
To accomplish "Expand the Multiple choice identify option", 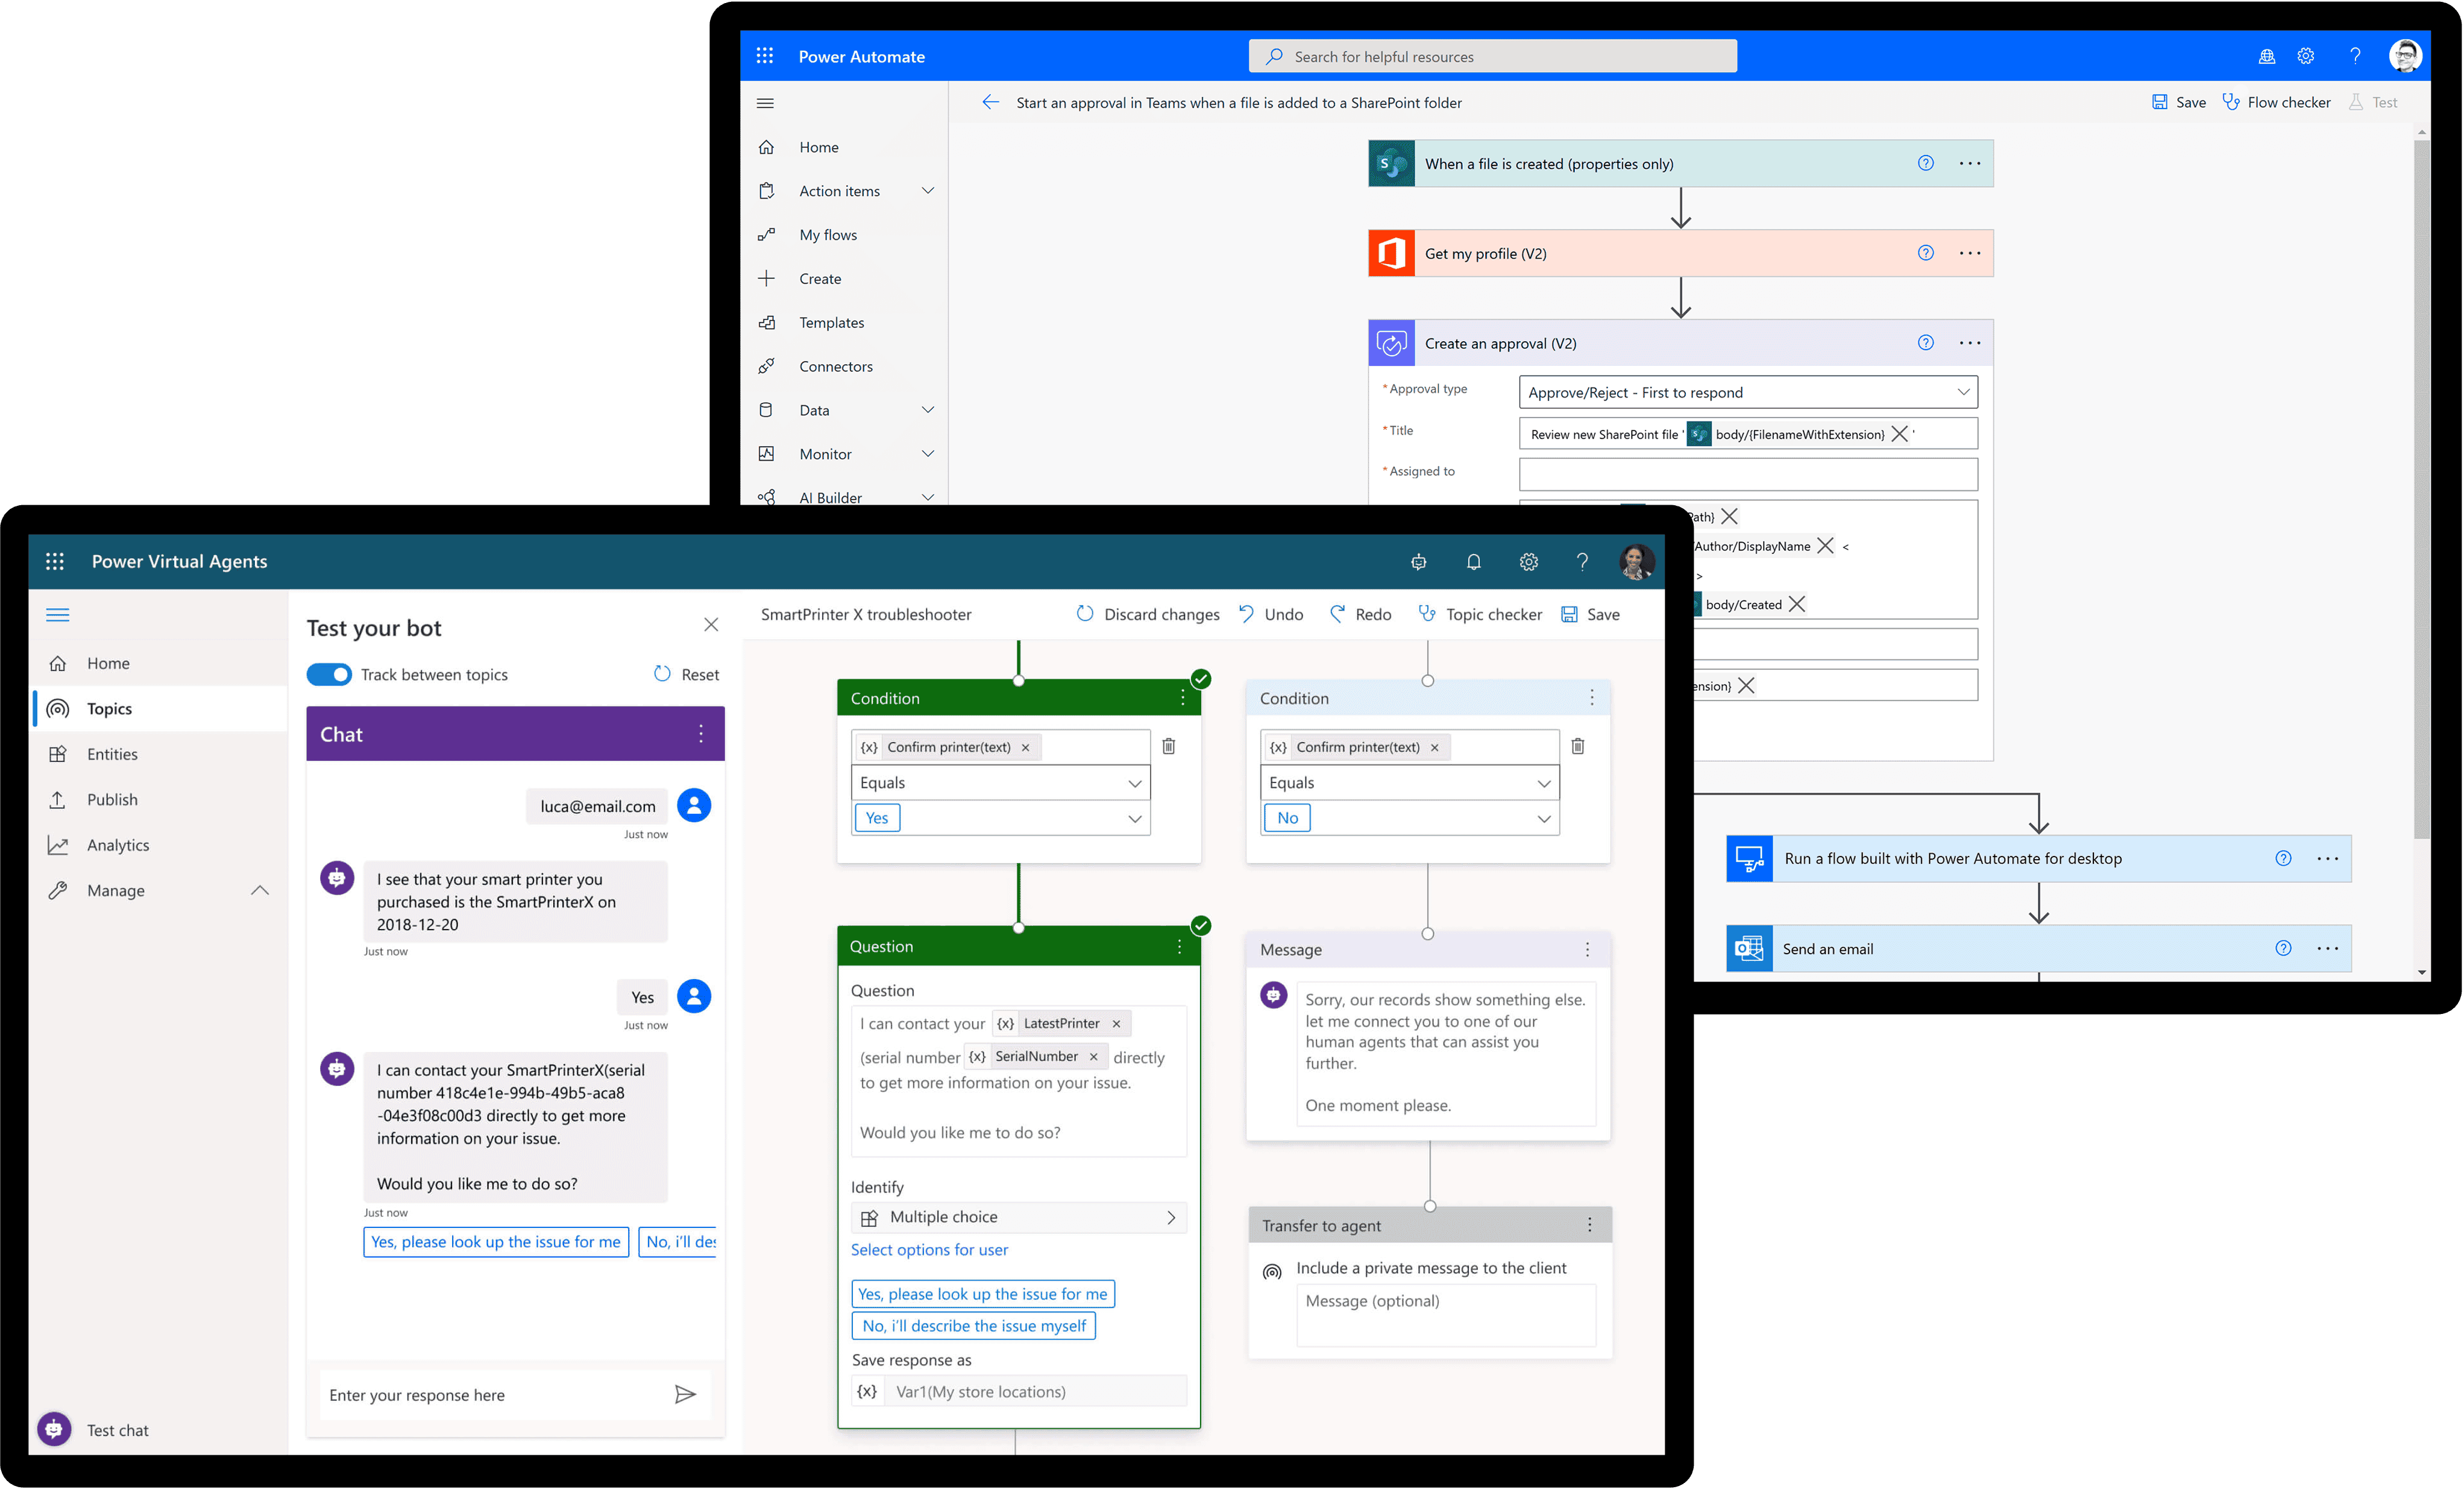I will click(x=1019, y=1217).
